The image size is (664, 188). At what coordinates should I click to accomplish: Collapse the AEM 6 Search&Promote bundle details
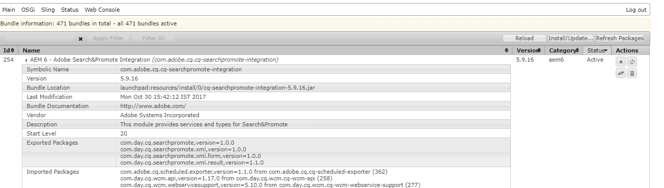[26, 60]
